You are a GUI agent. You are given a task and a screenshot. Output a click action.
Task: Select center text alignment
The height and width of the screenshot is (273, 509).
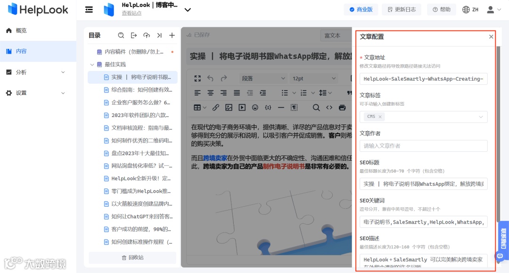[211, 93]
